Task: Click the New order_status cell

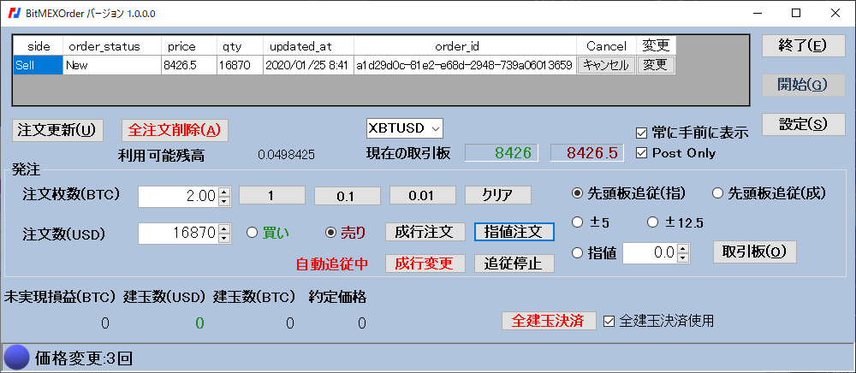Action: point(112,65)
